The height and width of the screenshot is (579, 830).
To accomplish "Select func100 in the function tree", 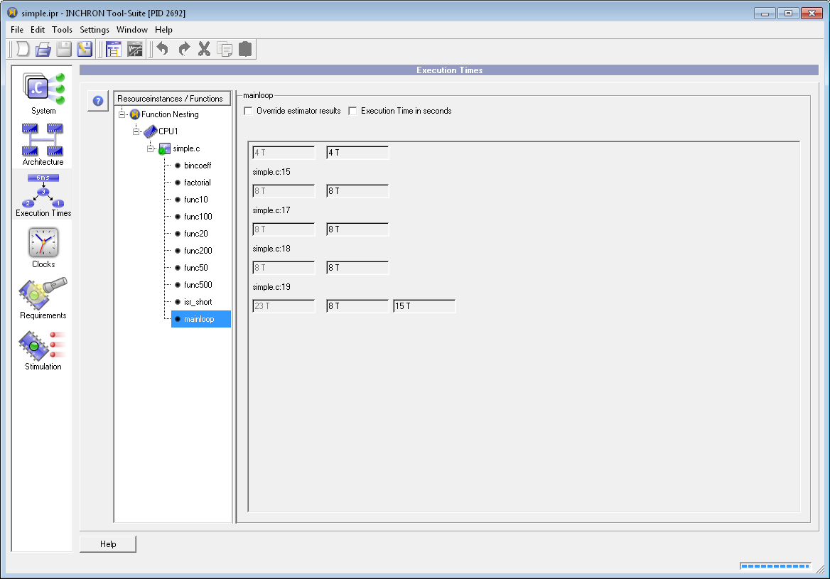I will pos(198,217).
